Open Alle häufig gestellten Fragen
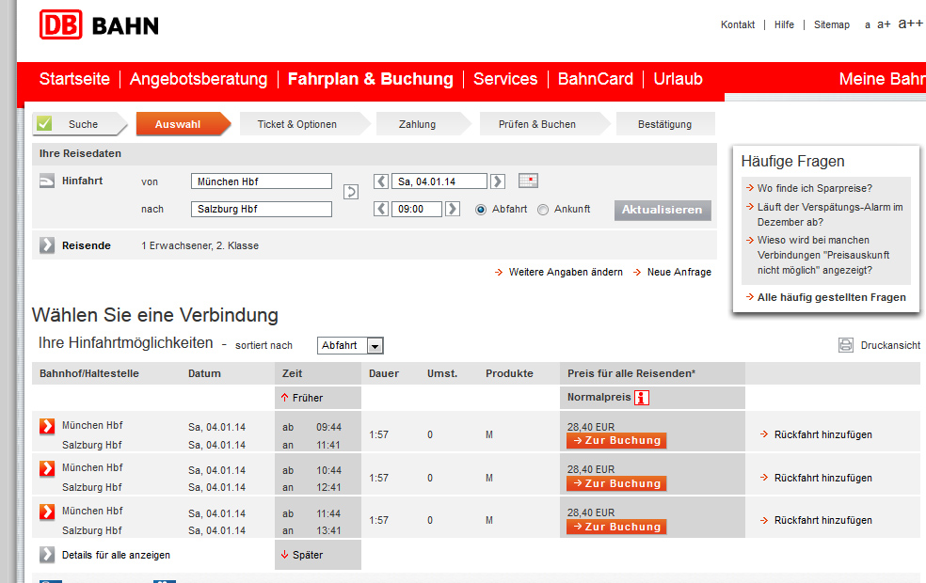The width and height of the screenshot is (926, 583). [x=832, y=297]
